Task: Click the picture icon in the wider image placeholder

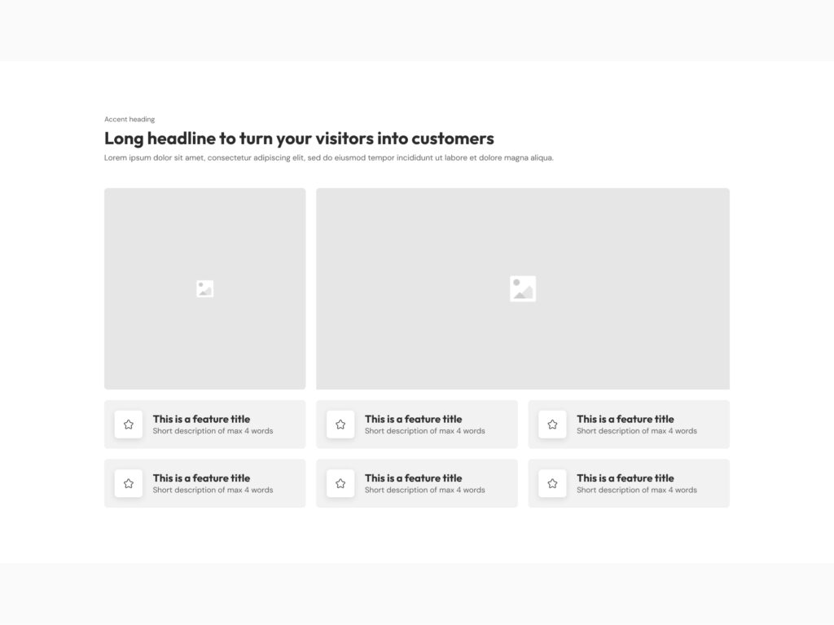Action: (523, 288)
